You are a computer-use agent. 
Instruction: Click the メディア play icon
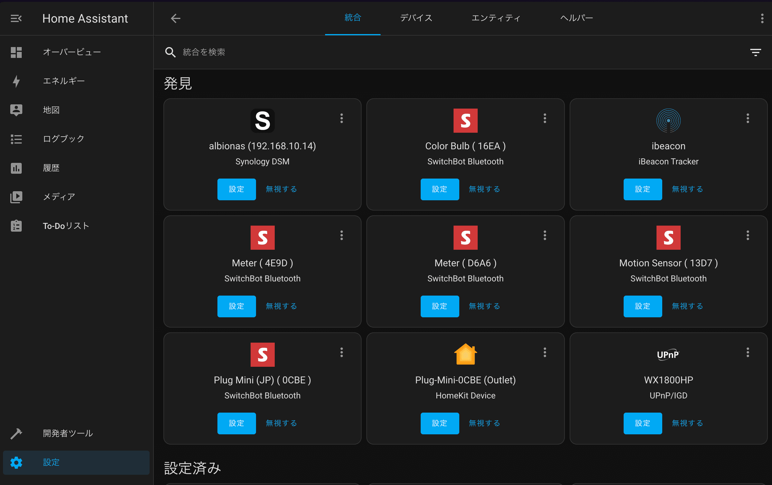pos(16,197)
